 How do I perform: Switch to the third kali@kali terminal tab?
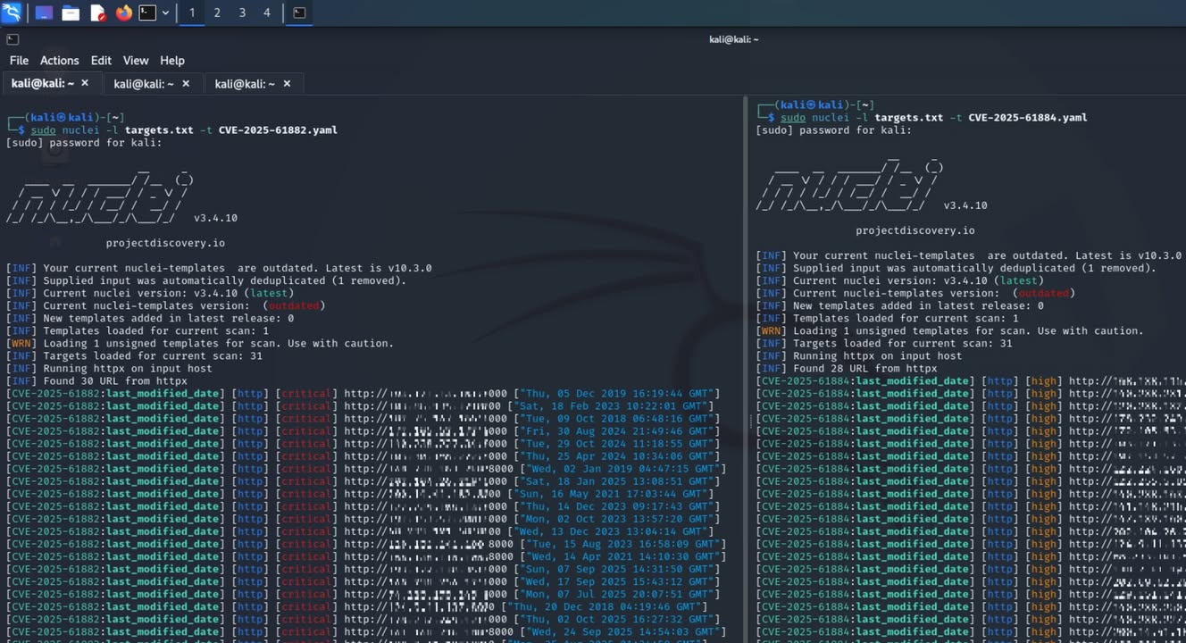(x=246, y=83)
